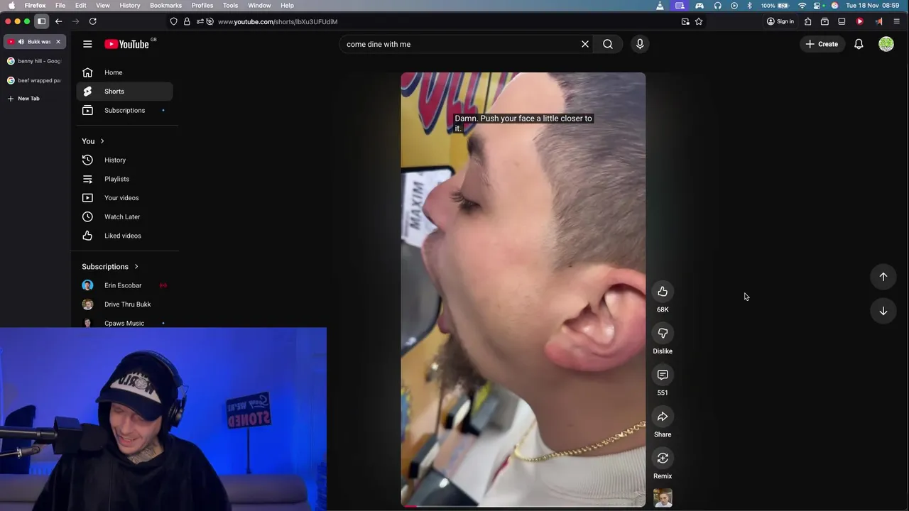Switch to the benny hill Google tab

click(x=36, y=61)
